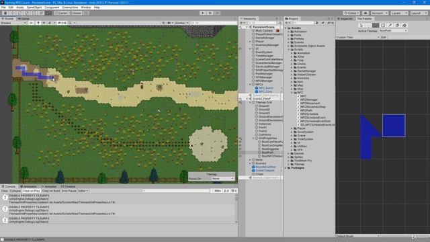
Task: Open the Shaded draw mode dropdown
Action: 13,23
